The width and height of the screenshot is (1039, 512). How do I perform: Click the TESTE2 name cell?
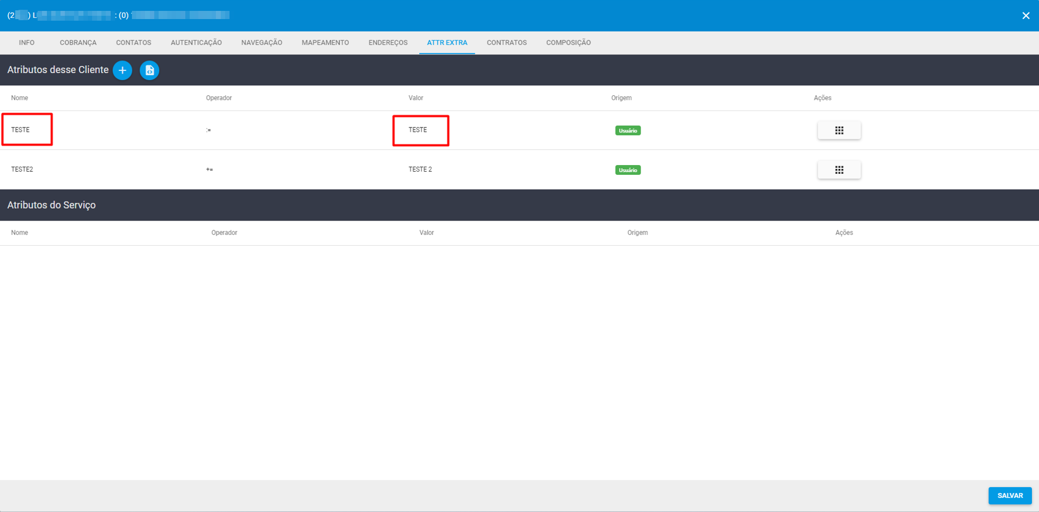(22, 169)
